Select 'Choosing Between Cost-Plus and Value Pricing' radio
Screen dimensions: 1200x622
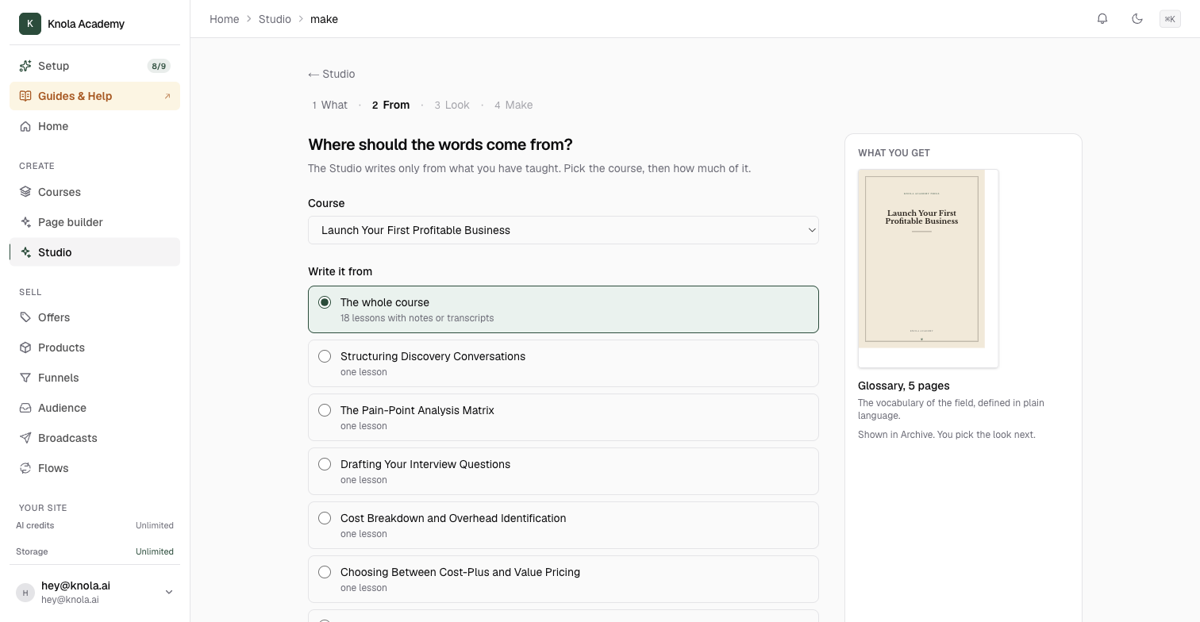pyautogui.click(x=325, y=572)
